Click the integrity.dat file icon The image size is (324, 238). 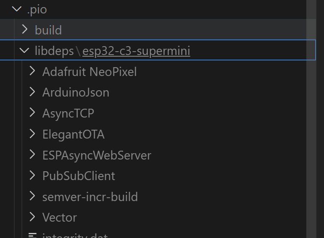[32, 235]
